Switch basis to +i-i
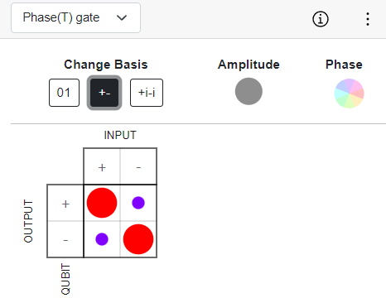 click(147, 93)
